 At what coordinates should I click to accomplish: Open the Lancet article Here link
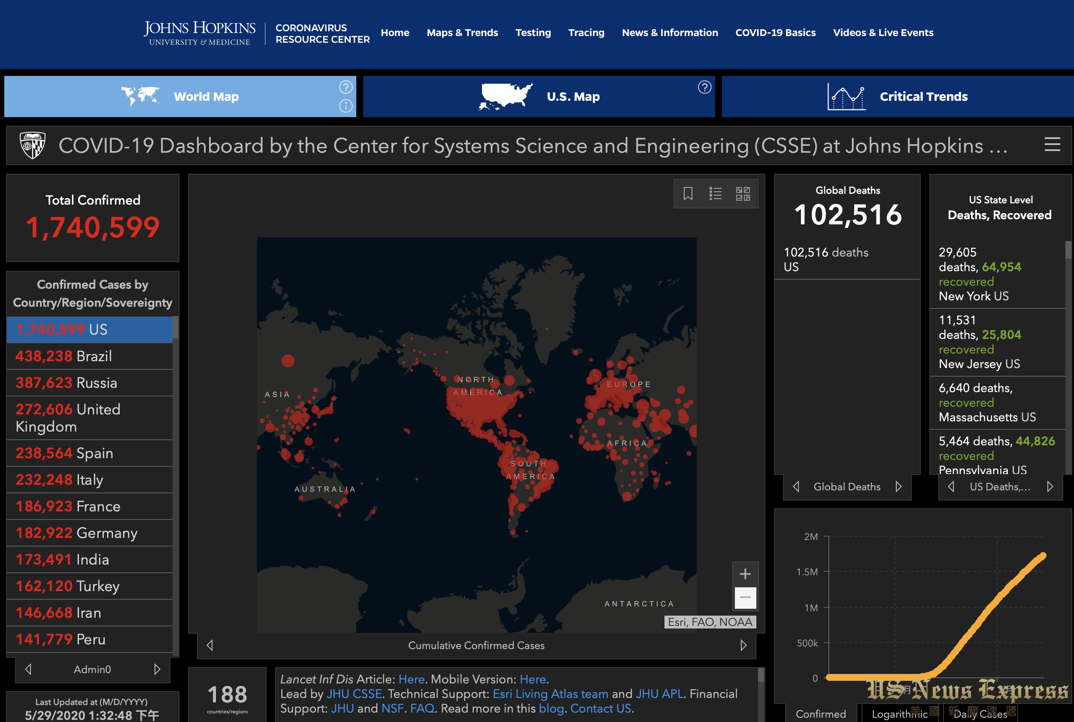coord(412,679)
